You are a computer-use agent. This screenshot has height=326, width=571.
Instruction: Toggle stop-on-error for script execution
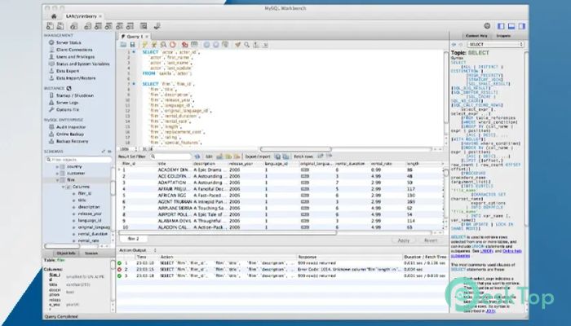185,45
